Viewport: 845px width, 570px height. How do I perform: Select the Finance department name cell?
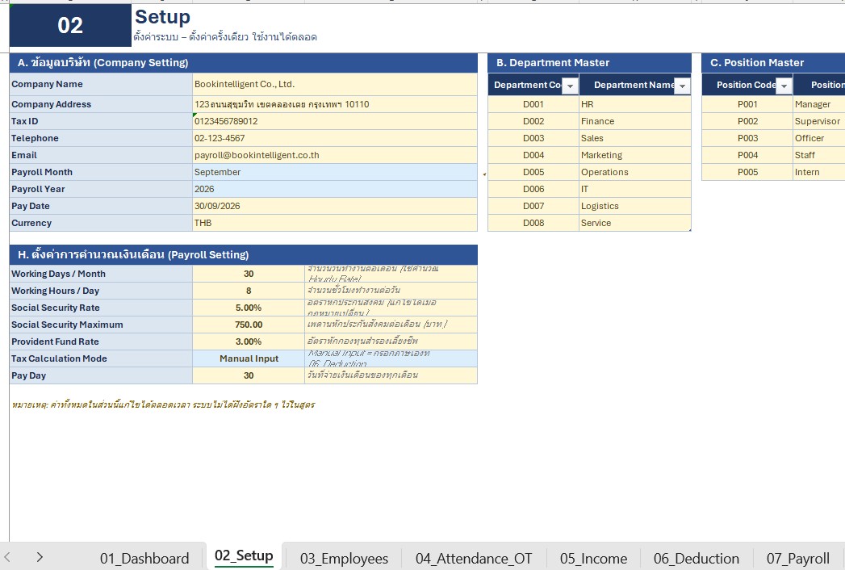point(635,121)
